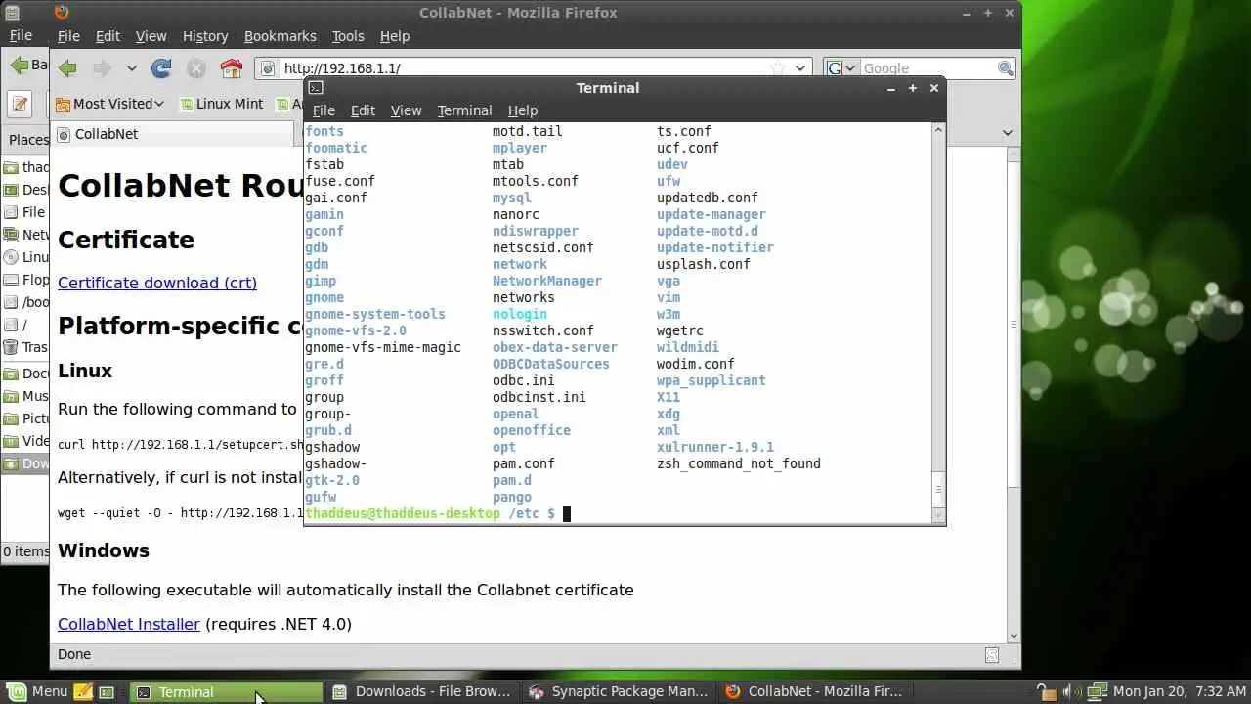The width and height of the screenshot is (1251, 704).
Task: Click the terminal scrollbar down arrow
Action: [939, 515]
